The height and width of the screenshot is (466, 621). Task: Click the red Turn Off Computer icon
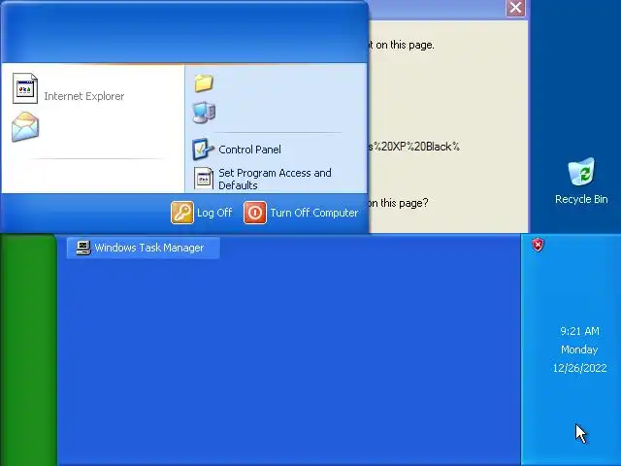click(x=255, y=213)
